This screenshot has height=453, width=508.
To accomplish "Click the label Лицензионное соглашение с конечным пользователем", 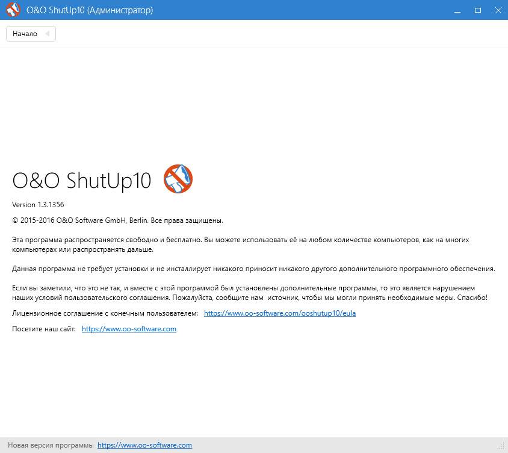I will (x=105, y=313).
